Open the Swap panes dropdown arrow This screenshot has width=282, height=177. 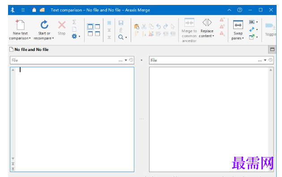click(x=243, y=38)
